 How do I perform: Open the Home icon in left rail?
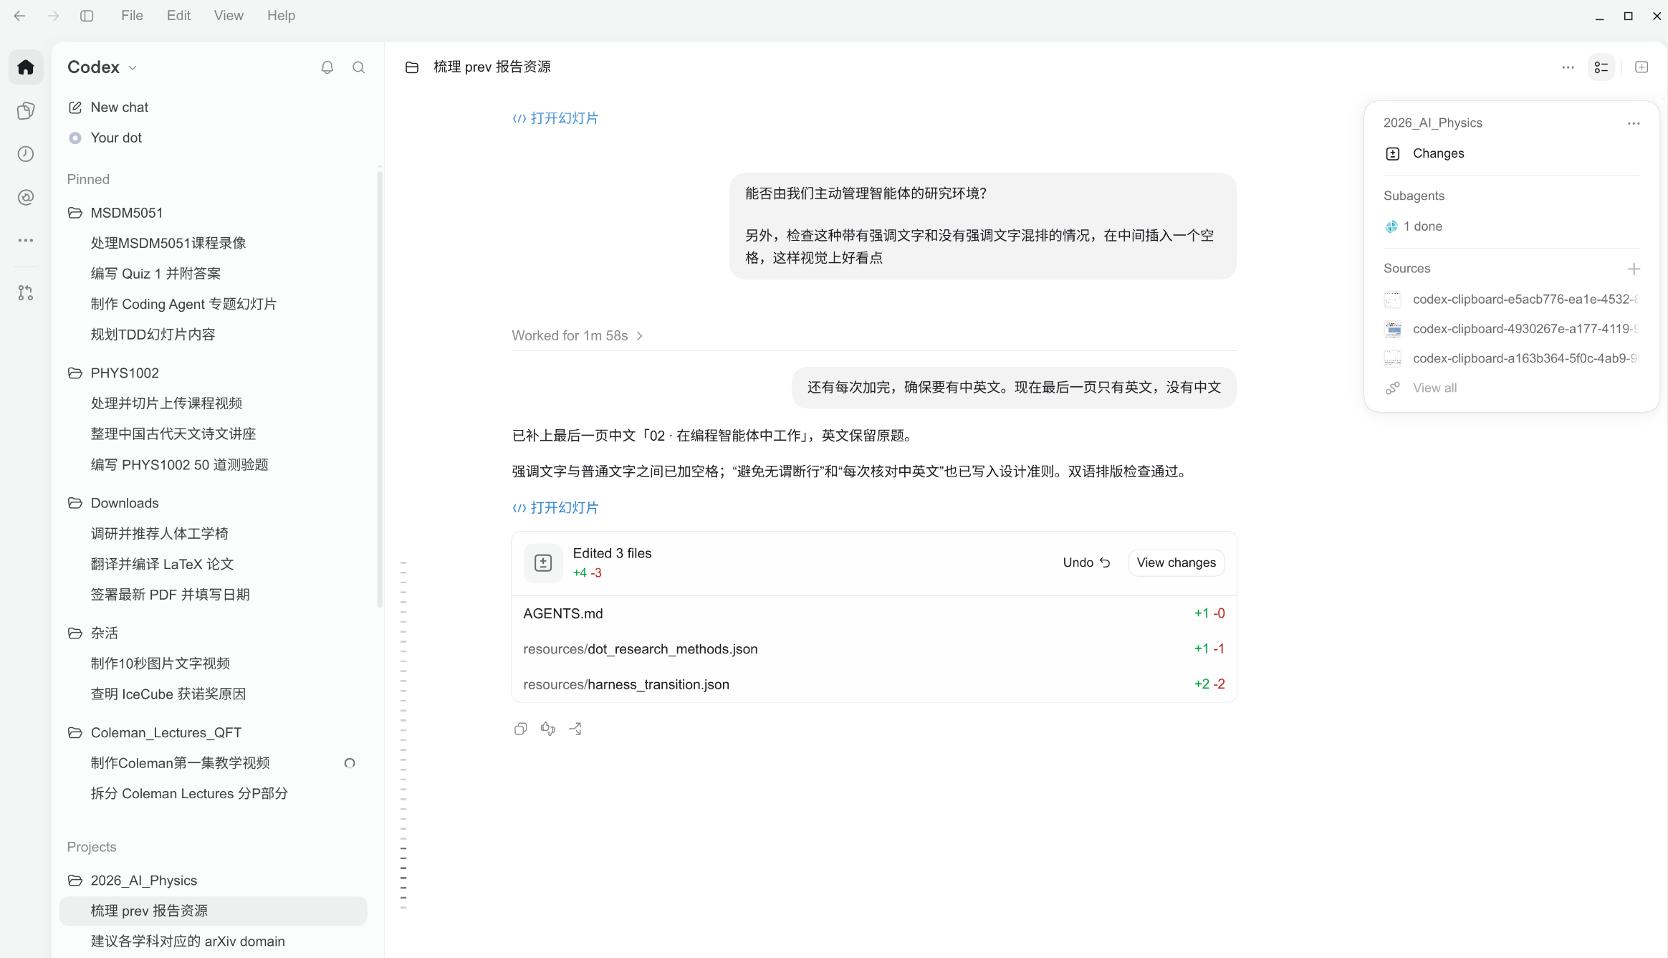(26, 67)
